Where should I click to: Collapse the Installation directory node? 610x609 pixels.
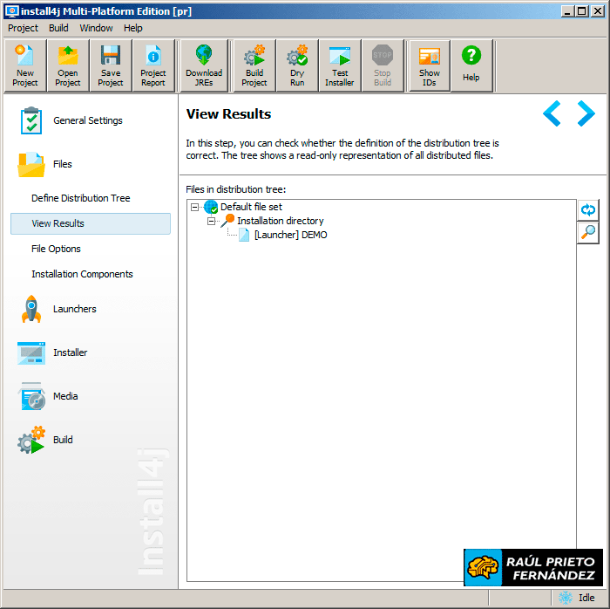tap(211, 221)
